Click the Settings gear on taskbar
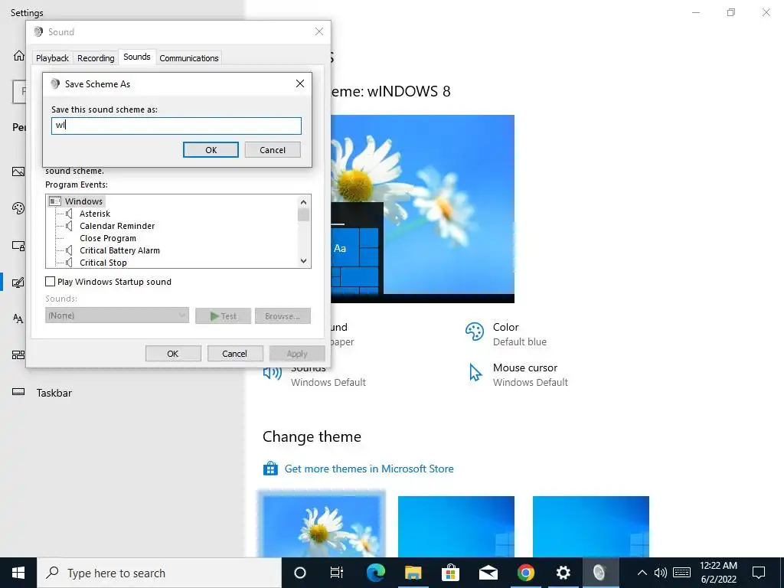The image size is (784, 588). pyautogui.click(x=563, y=573)
